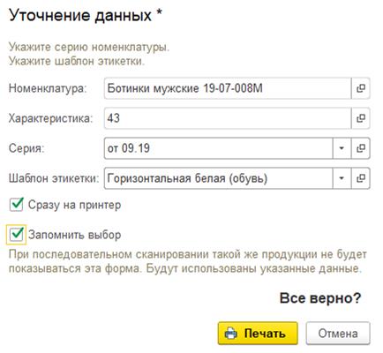383x353 pixels.
Task: Toggle the Запомнить выбор checkbox
Action: (16, 235)
